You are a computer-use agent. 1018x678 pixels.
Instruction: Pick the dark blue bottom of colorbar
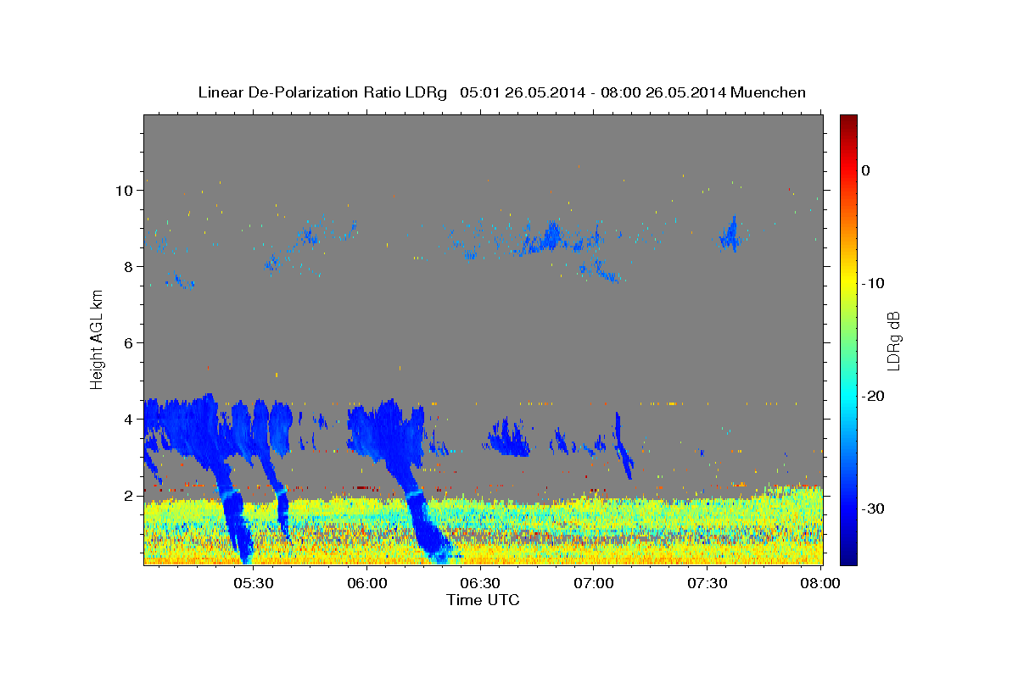click(848, 558)
